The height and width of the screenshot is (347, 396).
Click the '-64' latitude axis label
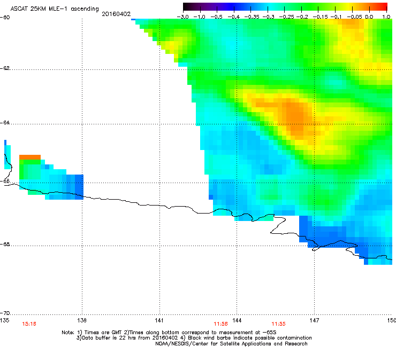(5, 123)
